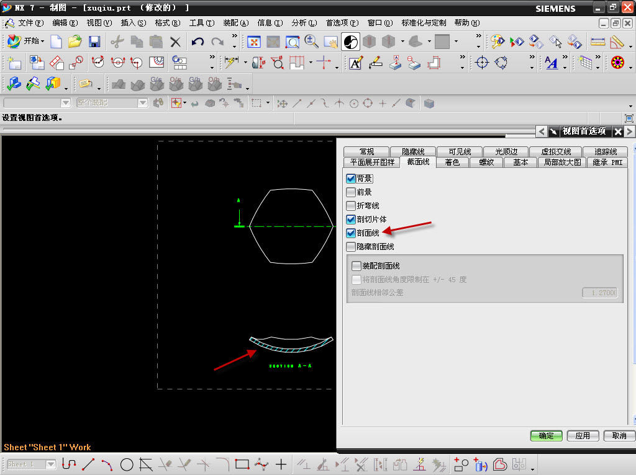Open the 首选项 menu
The width and height of the screenshot is (636, 475).
pos(342,23)
